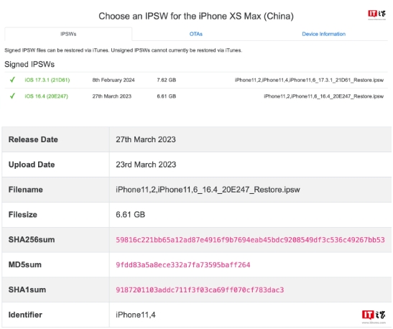This screenshot has height=329, width=393.
Task: Click the 17.3.1_21D61_Restore.ipsw filename
Action: [x=309, y=80]
